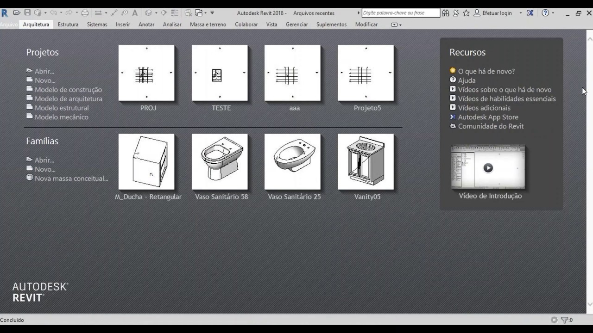Viewport: 593px width, 333px height.
Task: Switch to the Massa e terreno tab
Action: [208, 25]
